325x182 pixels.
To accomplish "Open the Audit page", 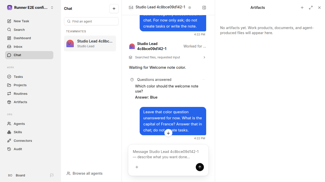I will click(x=29, y=149).
